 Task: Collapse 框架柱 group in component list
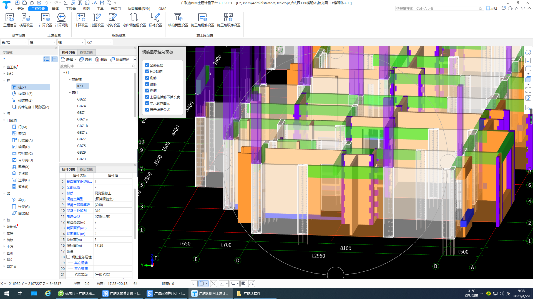70,79
